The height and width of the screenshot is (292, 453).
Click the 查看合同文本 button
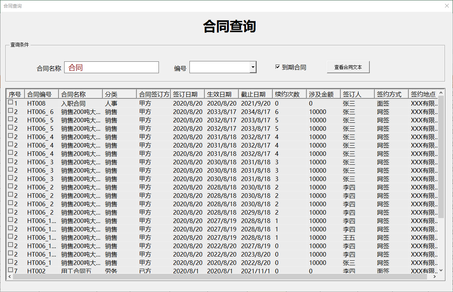[x=348, y=67]
